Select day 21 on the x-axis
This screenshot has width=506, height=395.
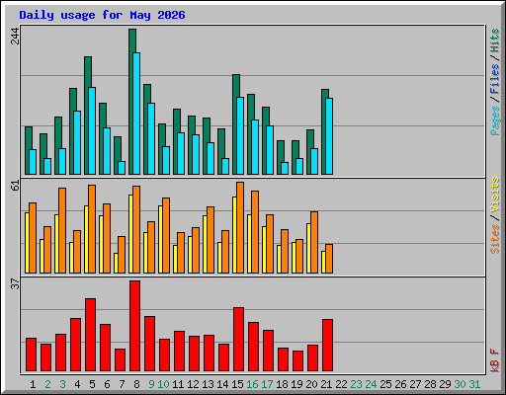coord(326,384)
